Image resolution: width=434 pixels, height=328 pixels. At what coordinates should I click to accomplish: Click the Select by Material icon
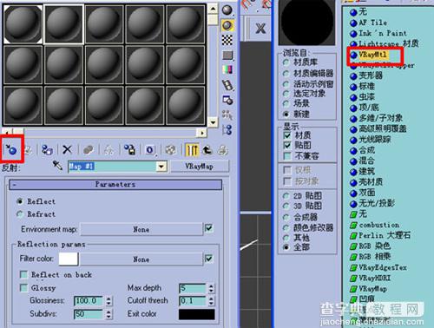(227, 115)
